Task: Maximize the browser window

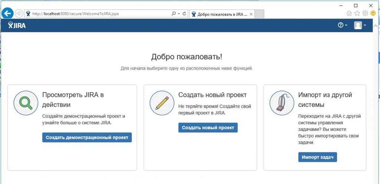Action: (x=356, y=5)
